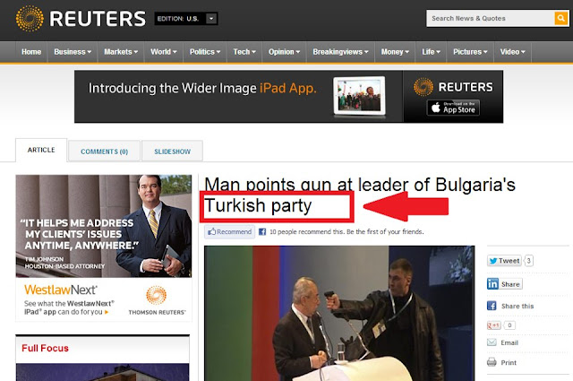Click the Tweet button with the Twitter bird
Viewport: 573px width, 381px height.
[x=504, y=261]
